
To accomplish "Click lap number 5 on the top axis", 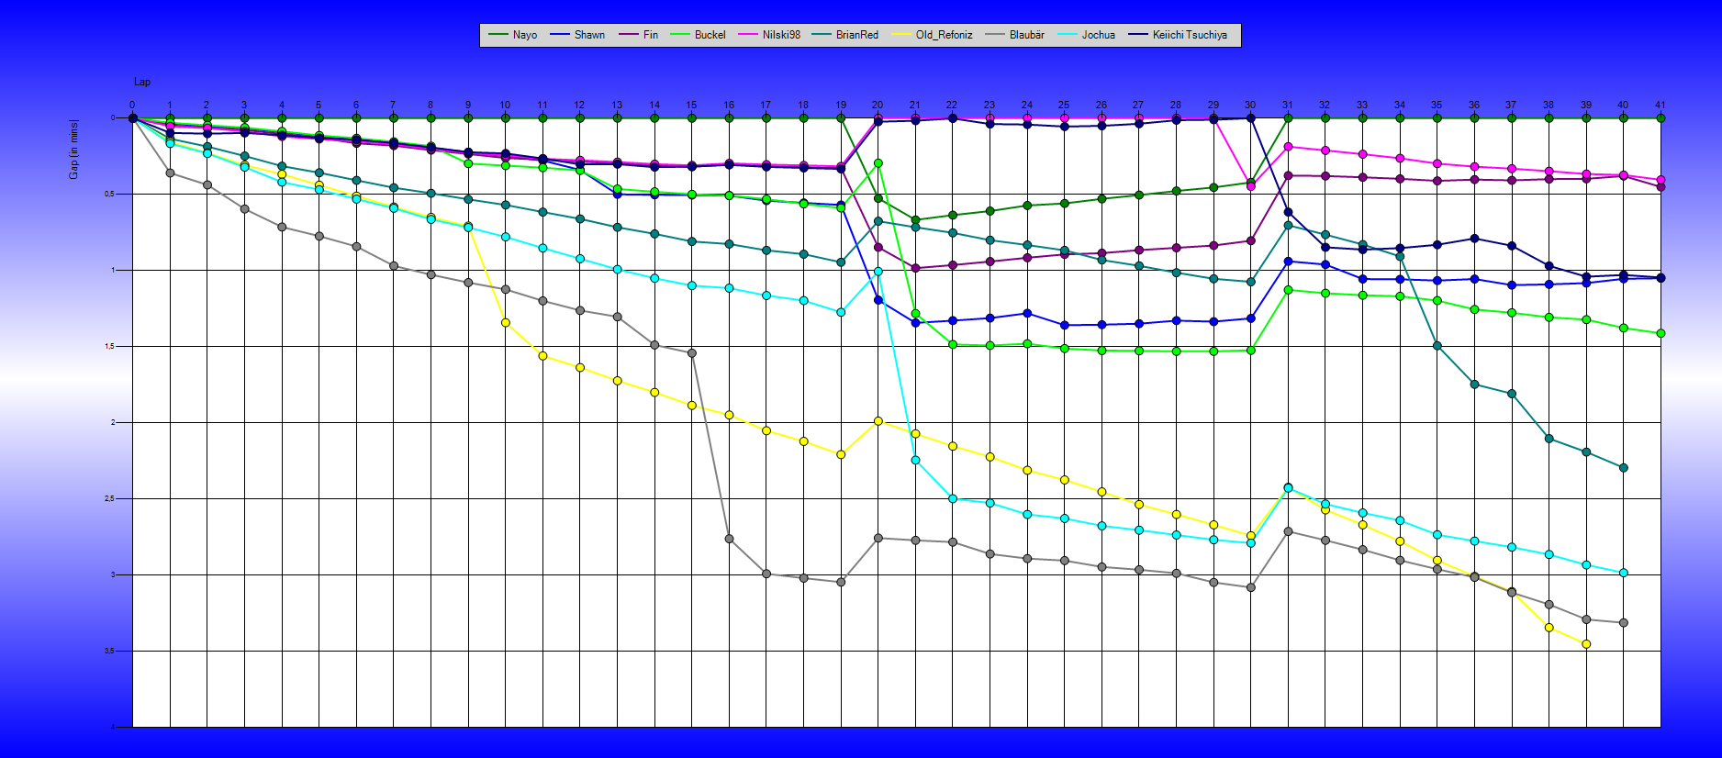I will 319,105.
